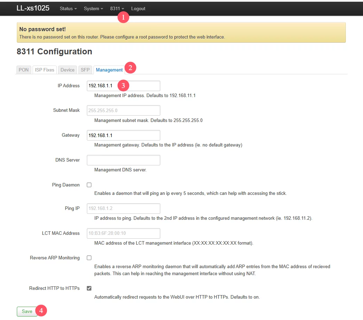This screenshot has height=320, width=363.
Task: Enable Reverse ARP Monitoring checkbox
Action: tap(89, 258)
